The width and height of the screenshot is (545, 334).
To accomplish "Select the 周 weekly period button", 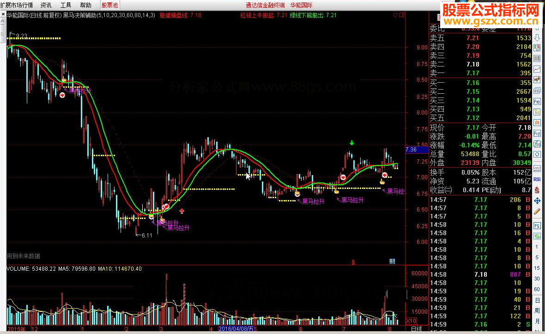I will (537, 311).
